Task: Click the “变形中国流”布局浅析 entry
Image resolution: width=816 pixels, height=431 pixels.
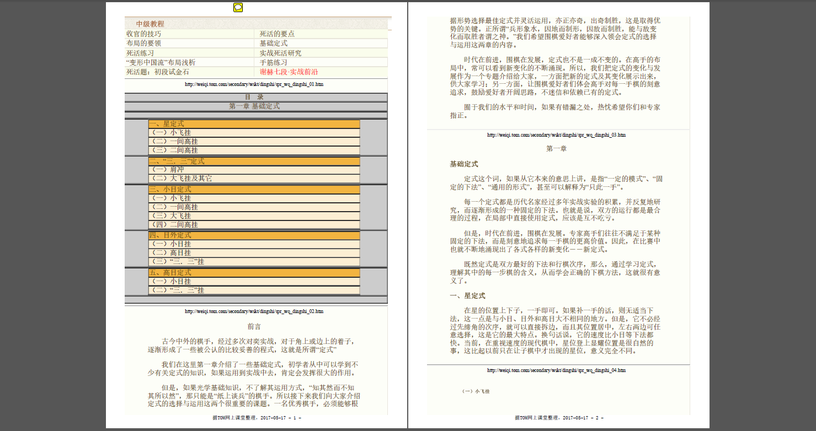Action: pos(189,62)
